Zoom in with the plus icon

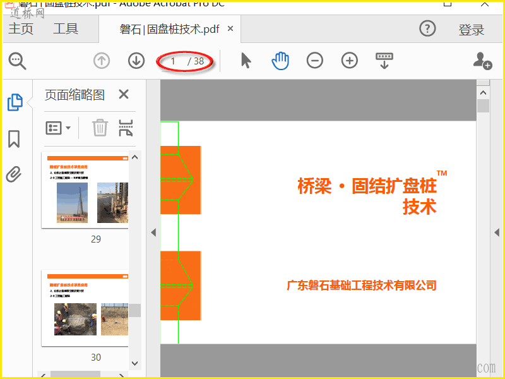click(350, 61)
